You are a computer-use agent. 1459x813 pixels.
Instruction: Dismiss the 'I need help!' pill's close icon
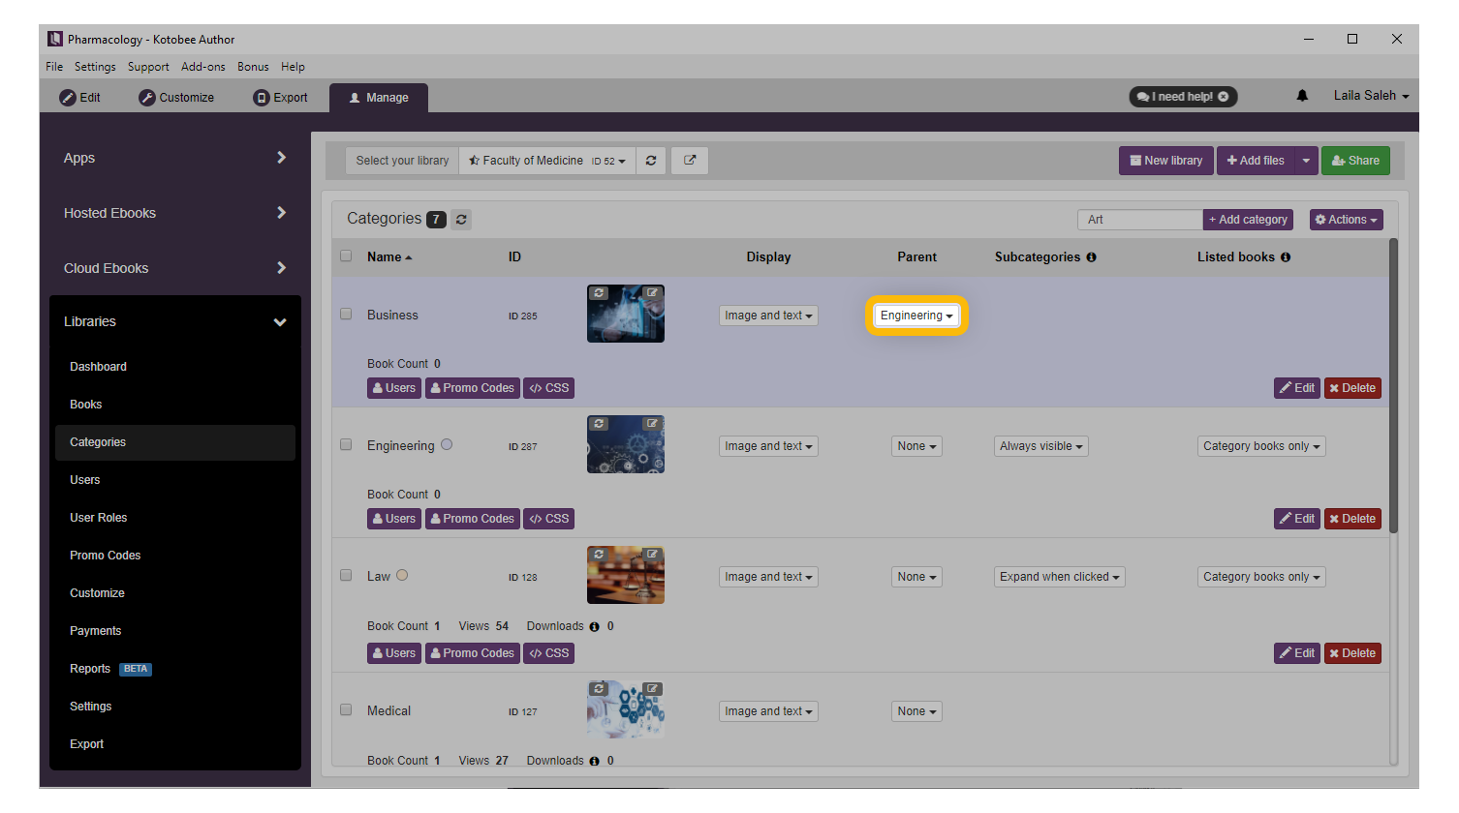(1224, 97)
